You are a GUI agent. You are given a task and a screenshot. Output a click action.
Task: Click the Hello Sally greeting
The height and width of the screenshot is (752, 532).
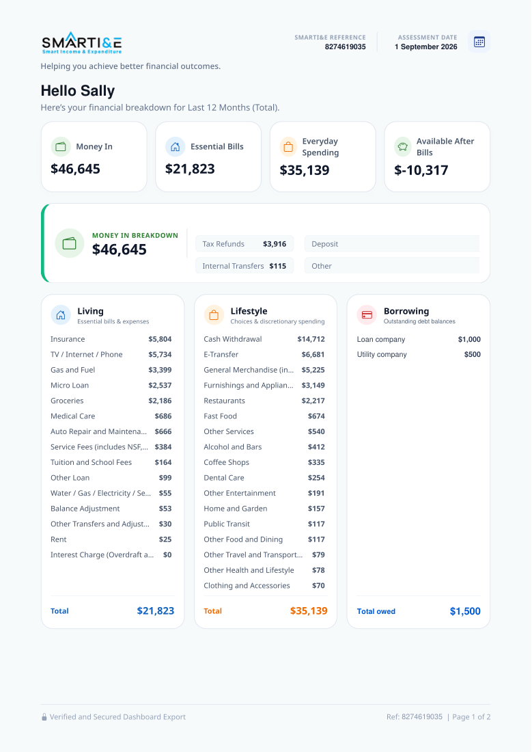tap(78, 91)
